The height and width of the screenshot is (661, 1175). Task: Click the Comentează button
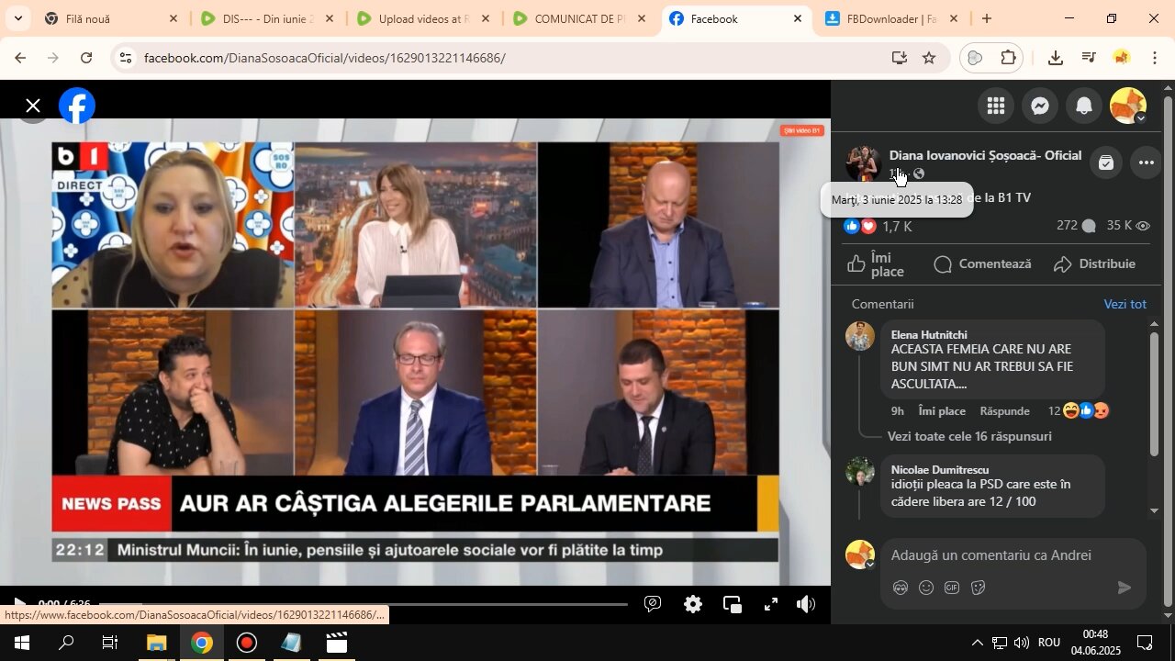[x=982, y=264]
